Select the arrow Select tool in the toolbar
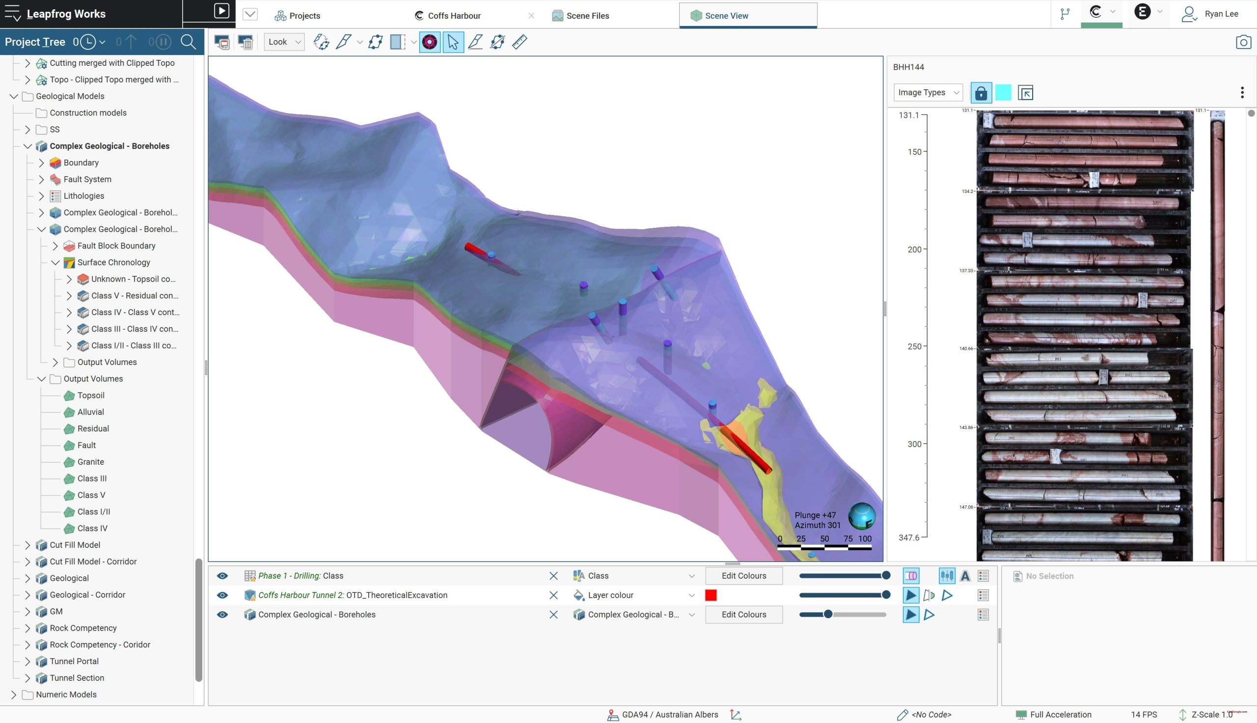This screenshot has width=1257, height=723. tap(452, 42)
